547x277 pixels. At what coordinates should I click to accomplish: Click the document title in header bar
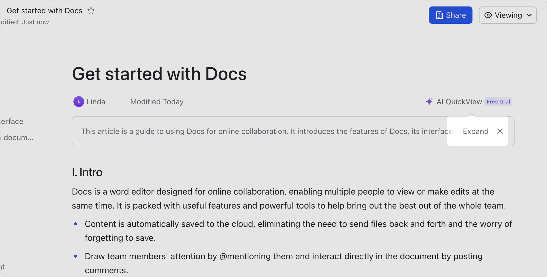coord(45,11)
